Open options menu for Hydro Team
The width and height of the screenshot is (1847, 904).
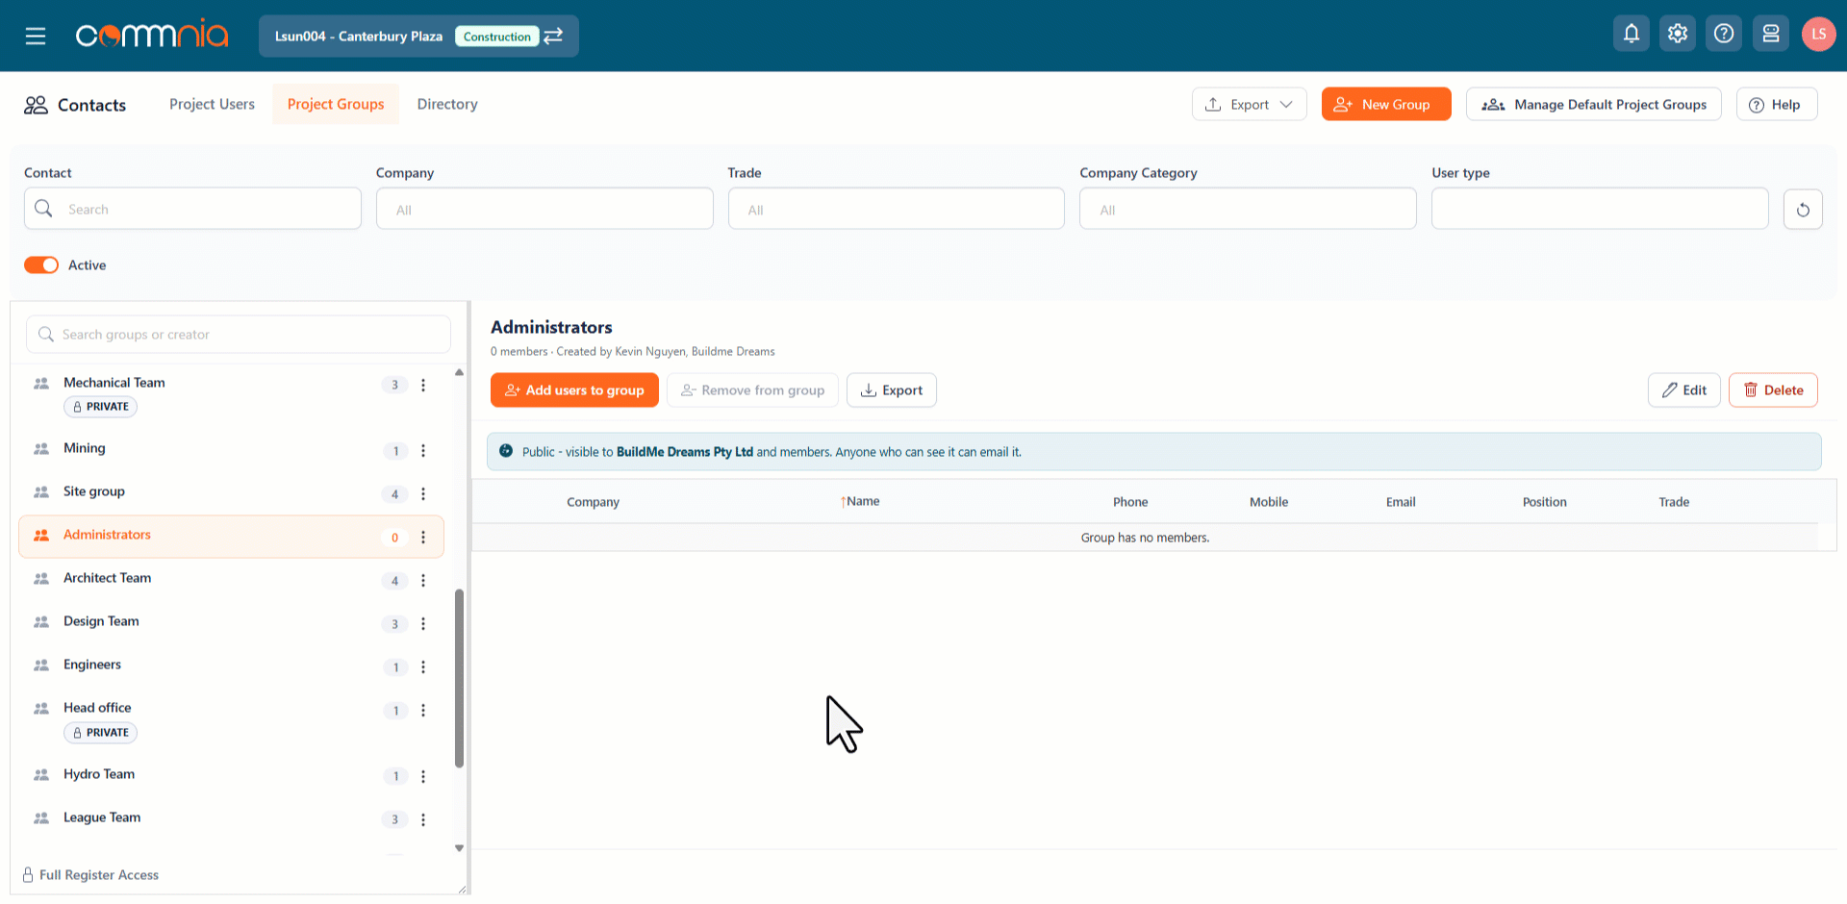tap(423, 776)
